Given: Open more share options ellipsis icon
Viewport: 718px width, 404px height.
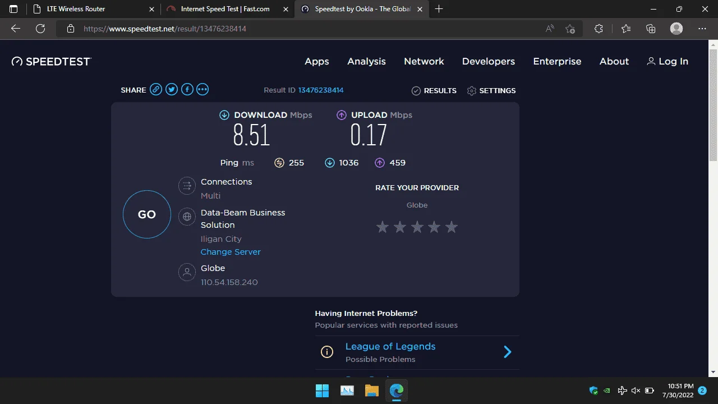Looking at the screenshot, I should pyautogui.click(x=202, y=89).
